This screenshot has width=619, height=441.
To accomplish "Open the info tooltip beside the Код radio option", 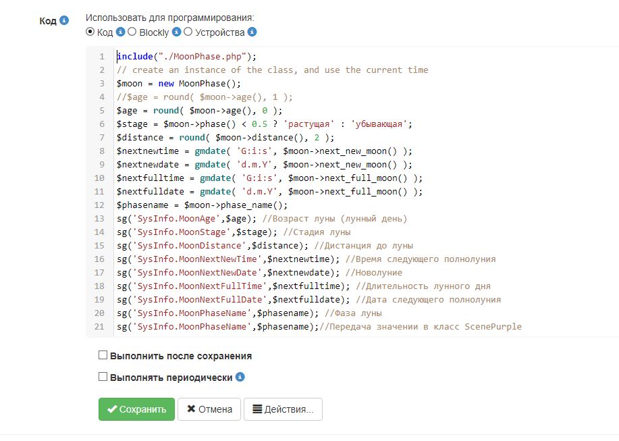I will pyautogui.click(x=121, y=32).
